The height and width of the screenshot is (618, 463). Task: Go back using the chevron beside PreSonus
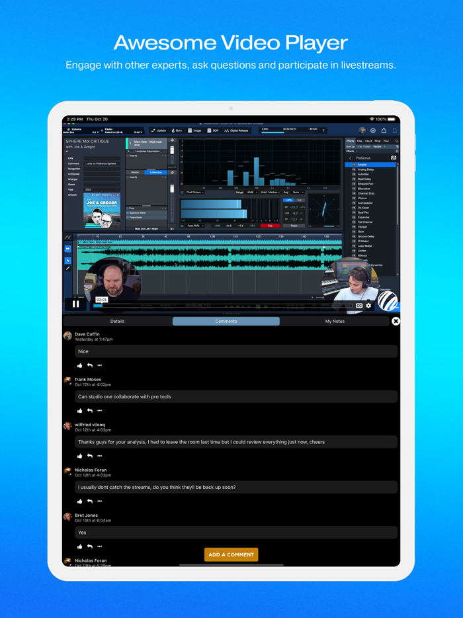[x=351, y=158]
